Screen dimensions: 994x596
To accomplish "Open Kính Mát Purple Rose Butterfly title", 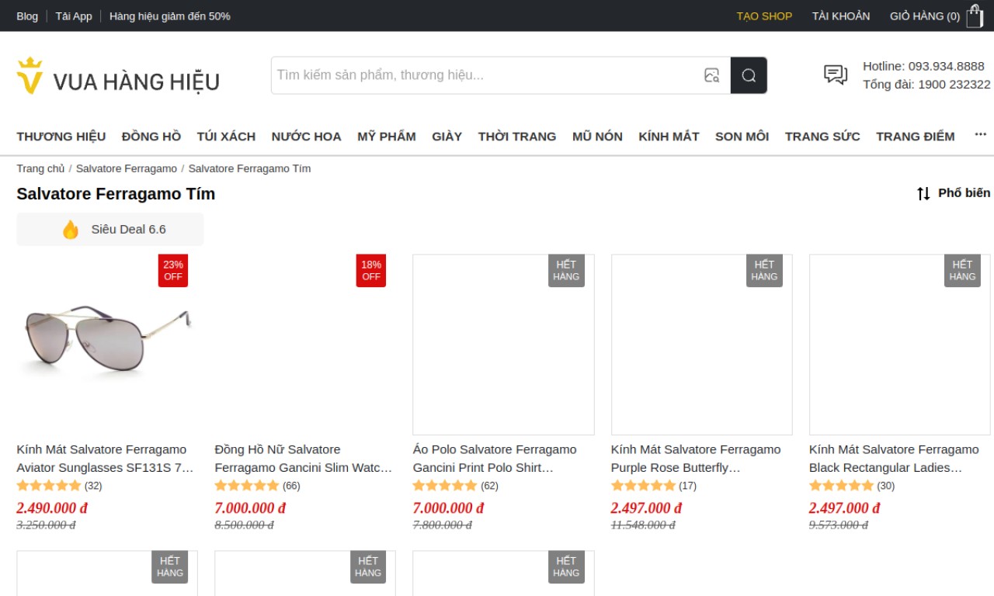I will (696, 459).
